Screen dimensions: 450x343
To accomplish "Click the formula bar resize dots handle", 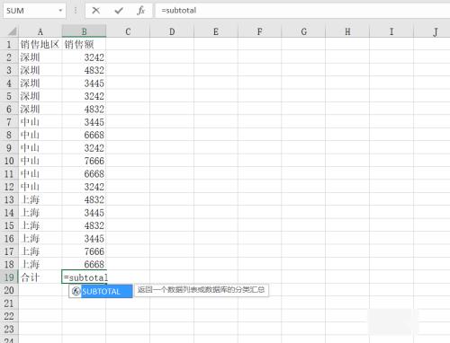I will pos(76,11).
